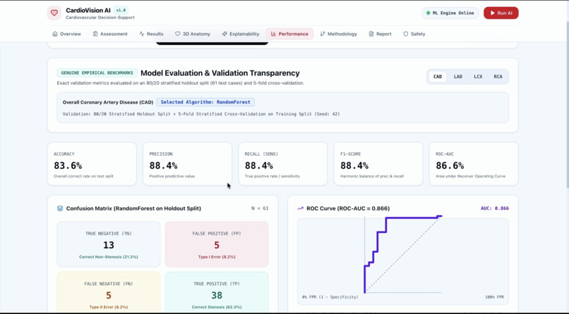
Task: Switch model view to LCX
Action: tap(478, 76)
